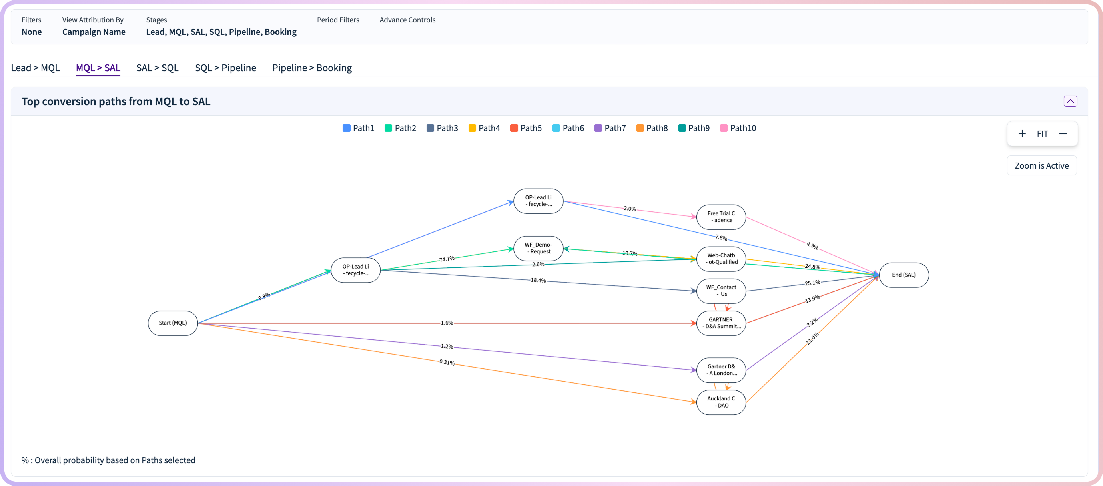Screen dimensions: 1103x486
Task: Collapse the conversion paths panel chevron
Action: 1070,101
